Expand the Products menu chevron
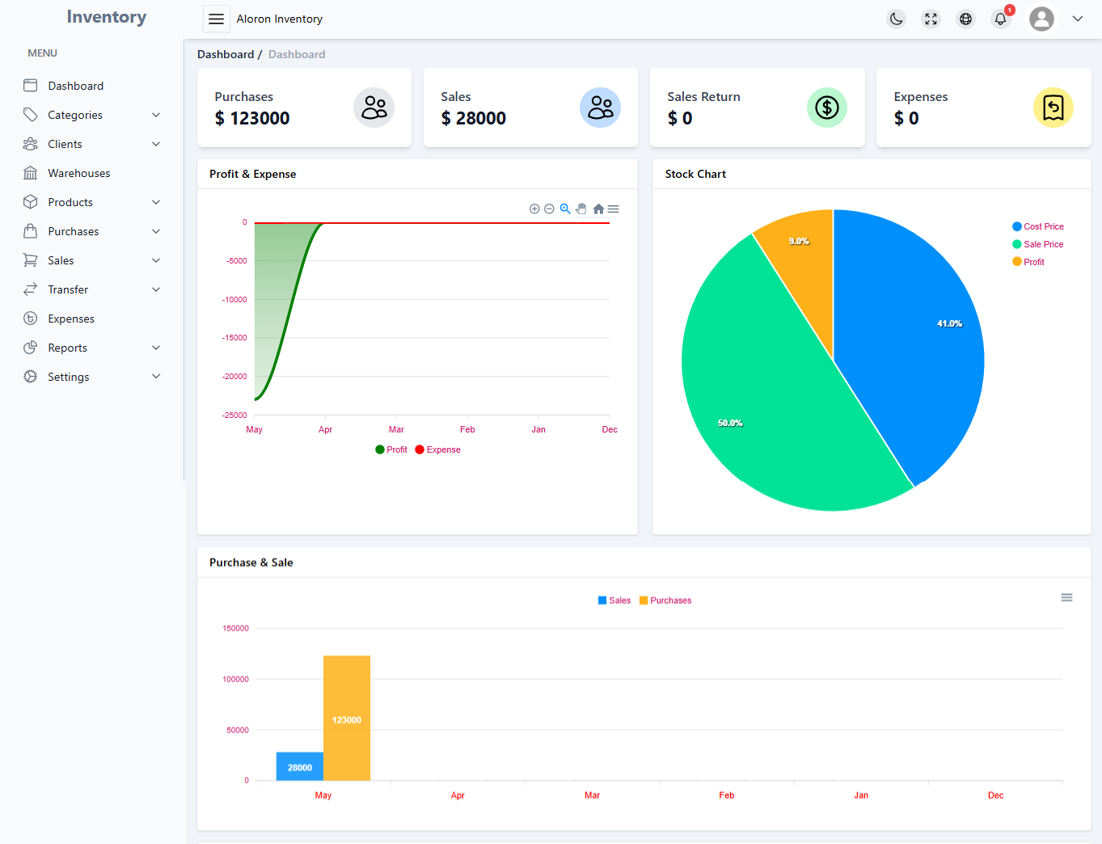The height and width of the screenshot is (844, 1102). 156,202
